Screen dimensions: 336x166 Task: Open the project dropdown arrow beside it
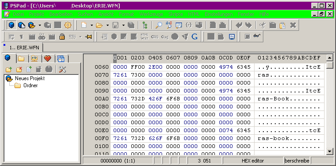[40, 26]
